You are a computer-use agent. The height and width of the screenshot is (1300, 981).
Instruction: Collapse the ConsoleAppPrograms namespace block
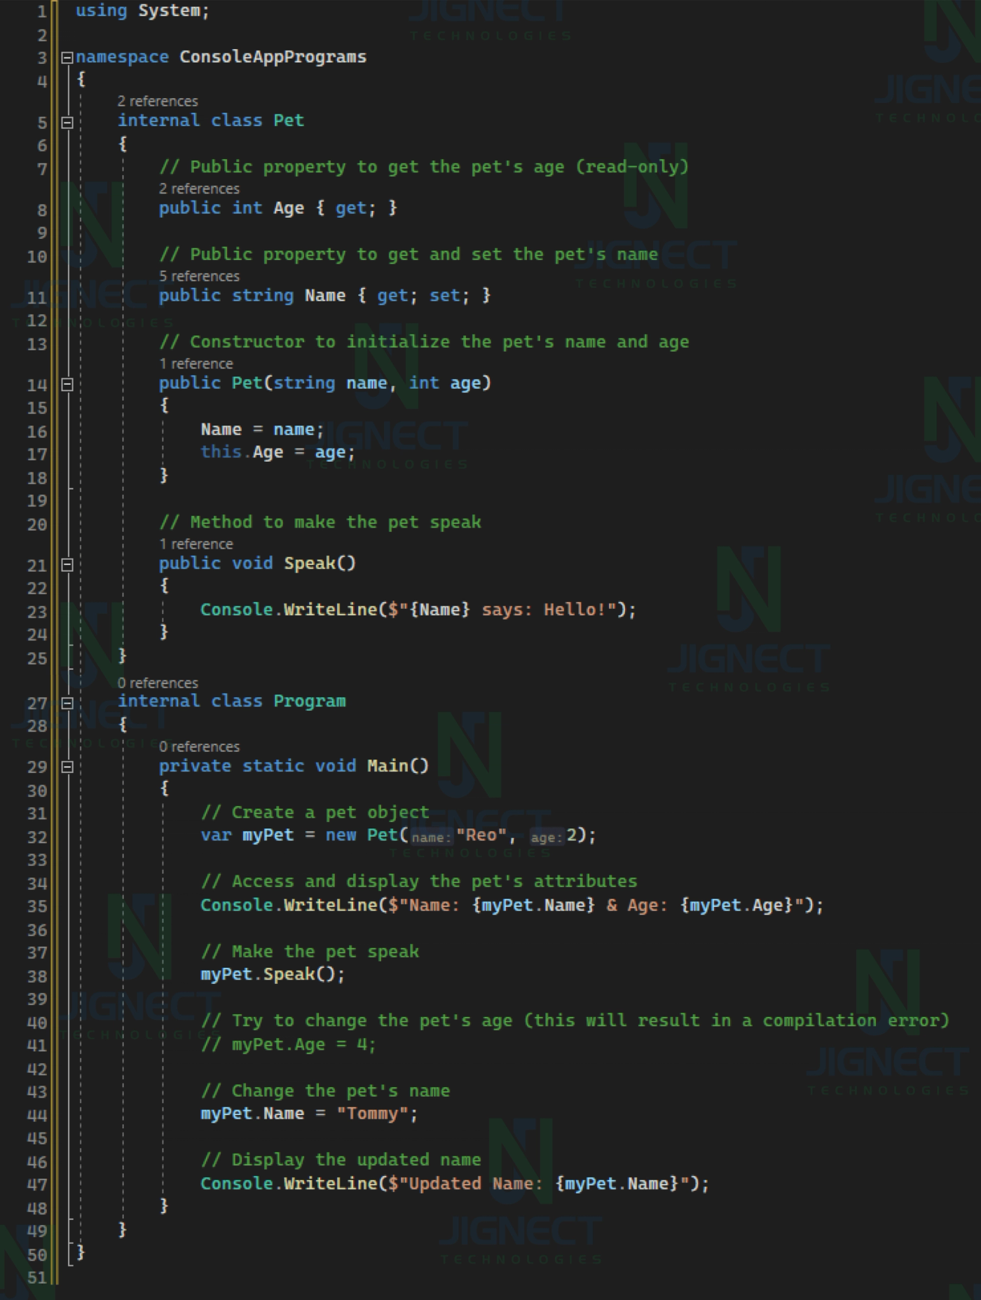click(67, 58)
